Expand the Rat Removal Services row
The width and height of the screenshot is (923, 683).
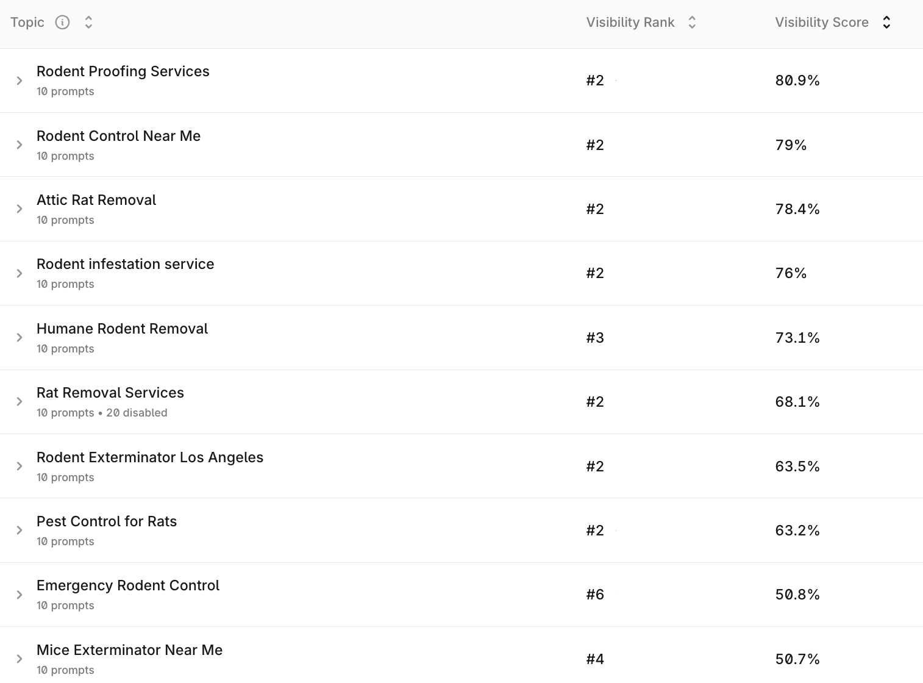(x=20, y=402)
